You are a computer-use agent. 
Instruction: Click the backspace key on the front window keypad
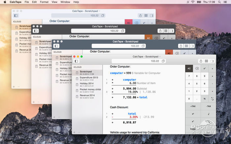point(197,68)
